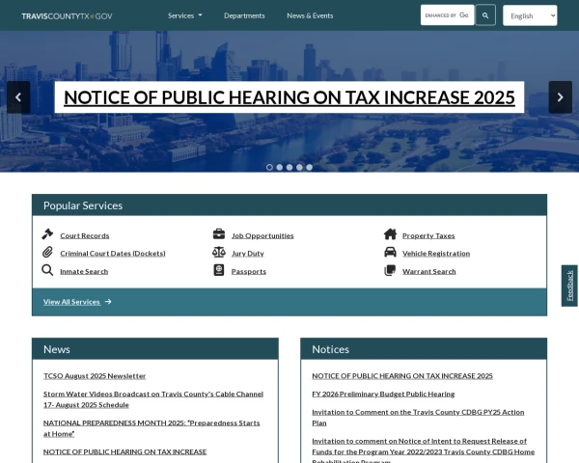The image size is (579, 463).
Task: Click the house icon beside Property Taxes
Action: point(390,234)
